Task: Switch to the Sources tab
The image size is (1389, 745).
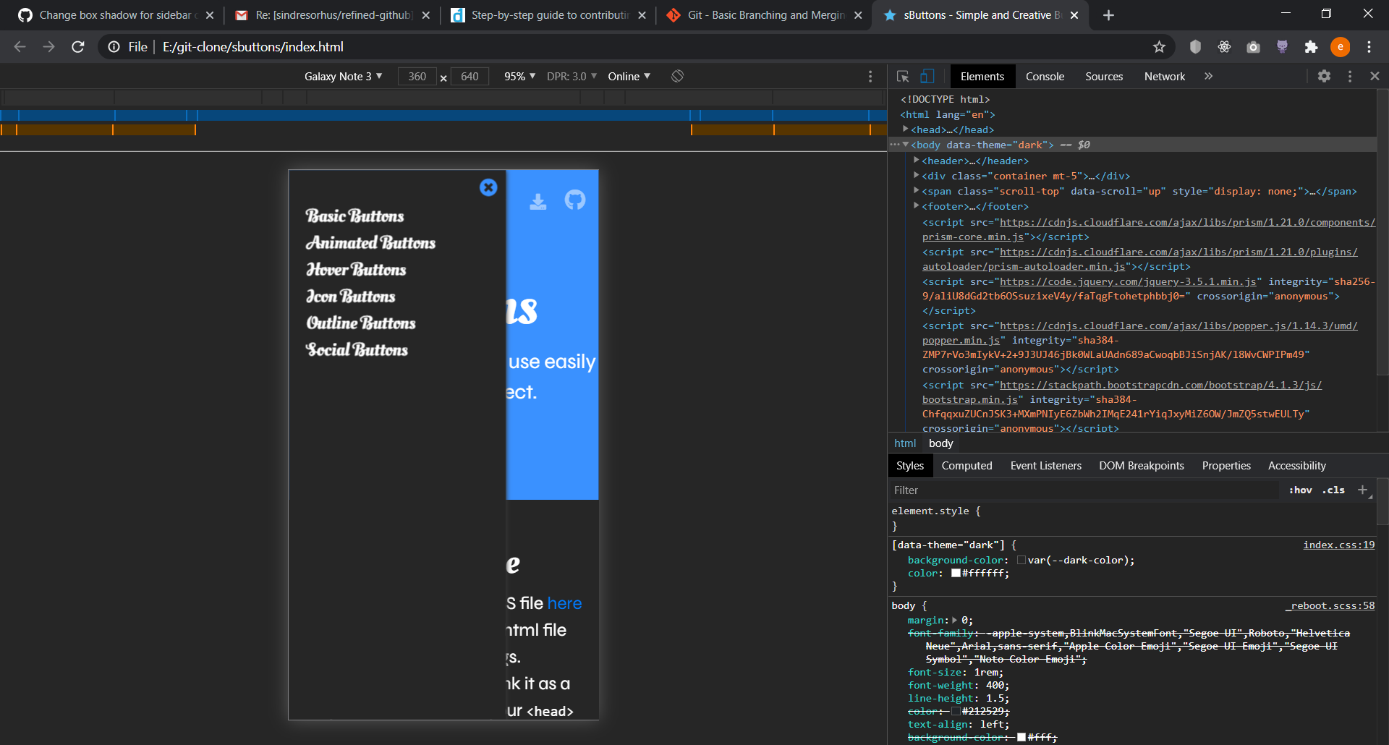Action: click(1104, 76)
